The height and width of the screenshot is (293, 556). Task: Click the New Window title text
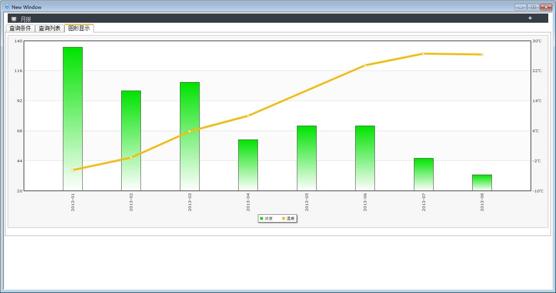point(26,7)
